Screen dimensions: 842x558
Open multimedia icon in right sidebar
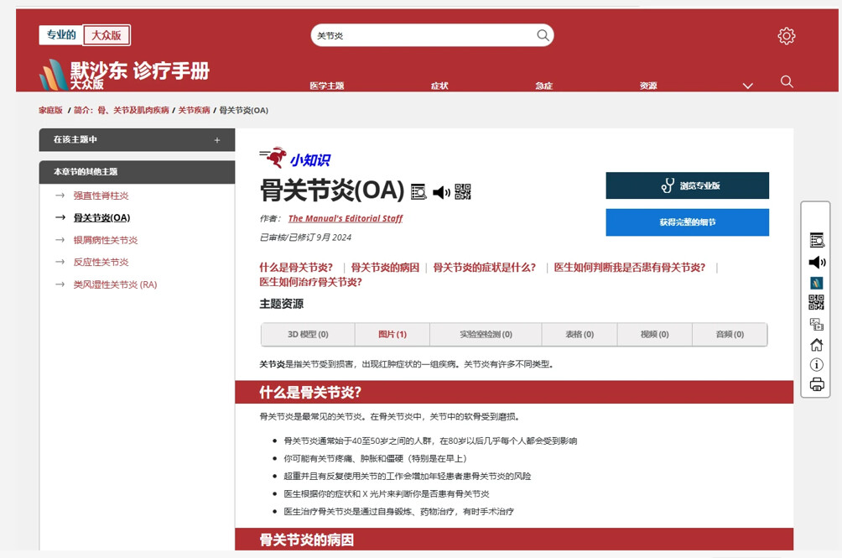point(816,324)
